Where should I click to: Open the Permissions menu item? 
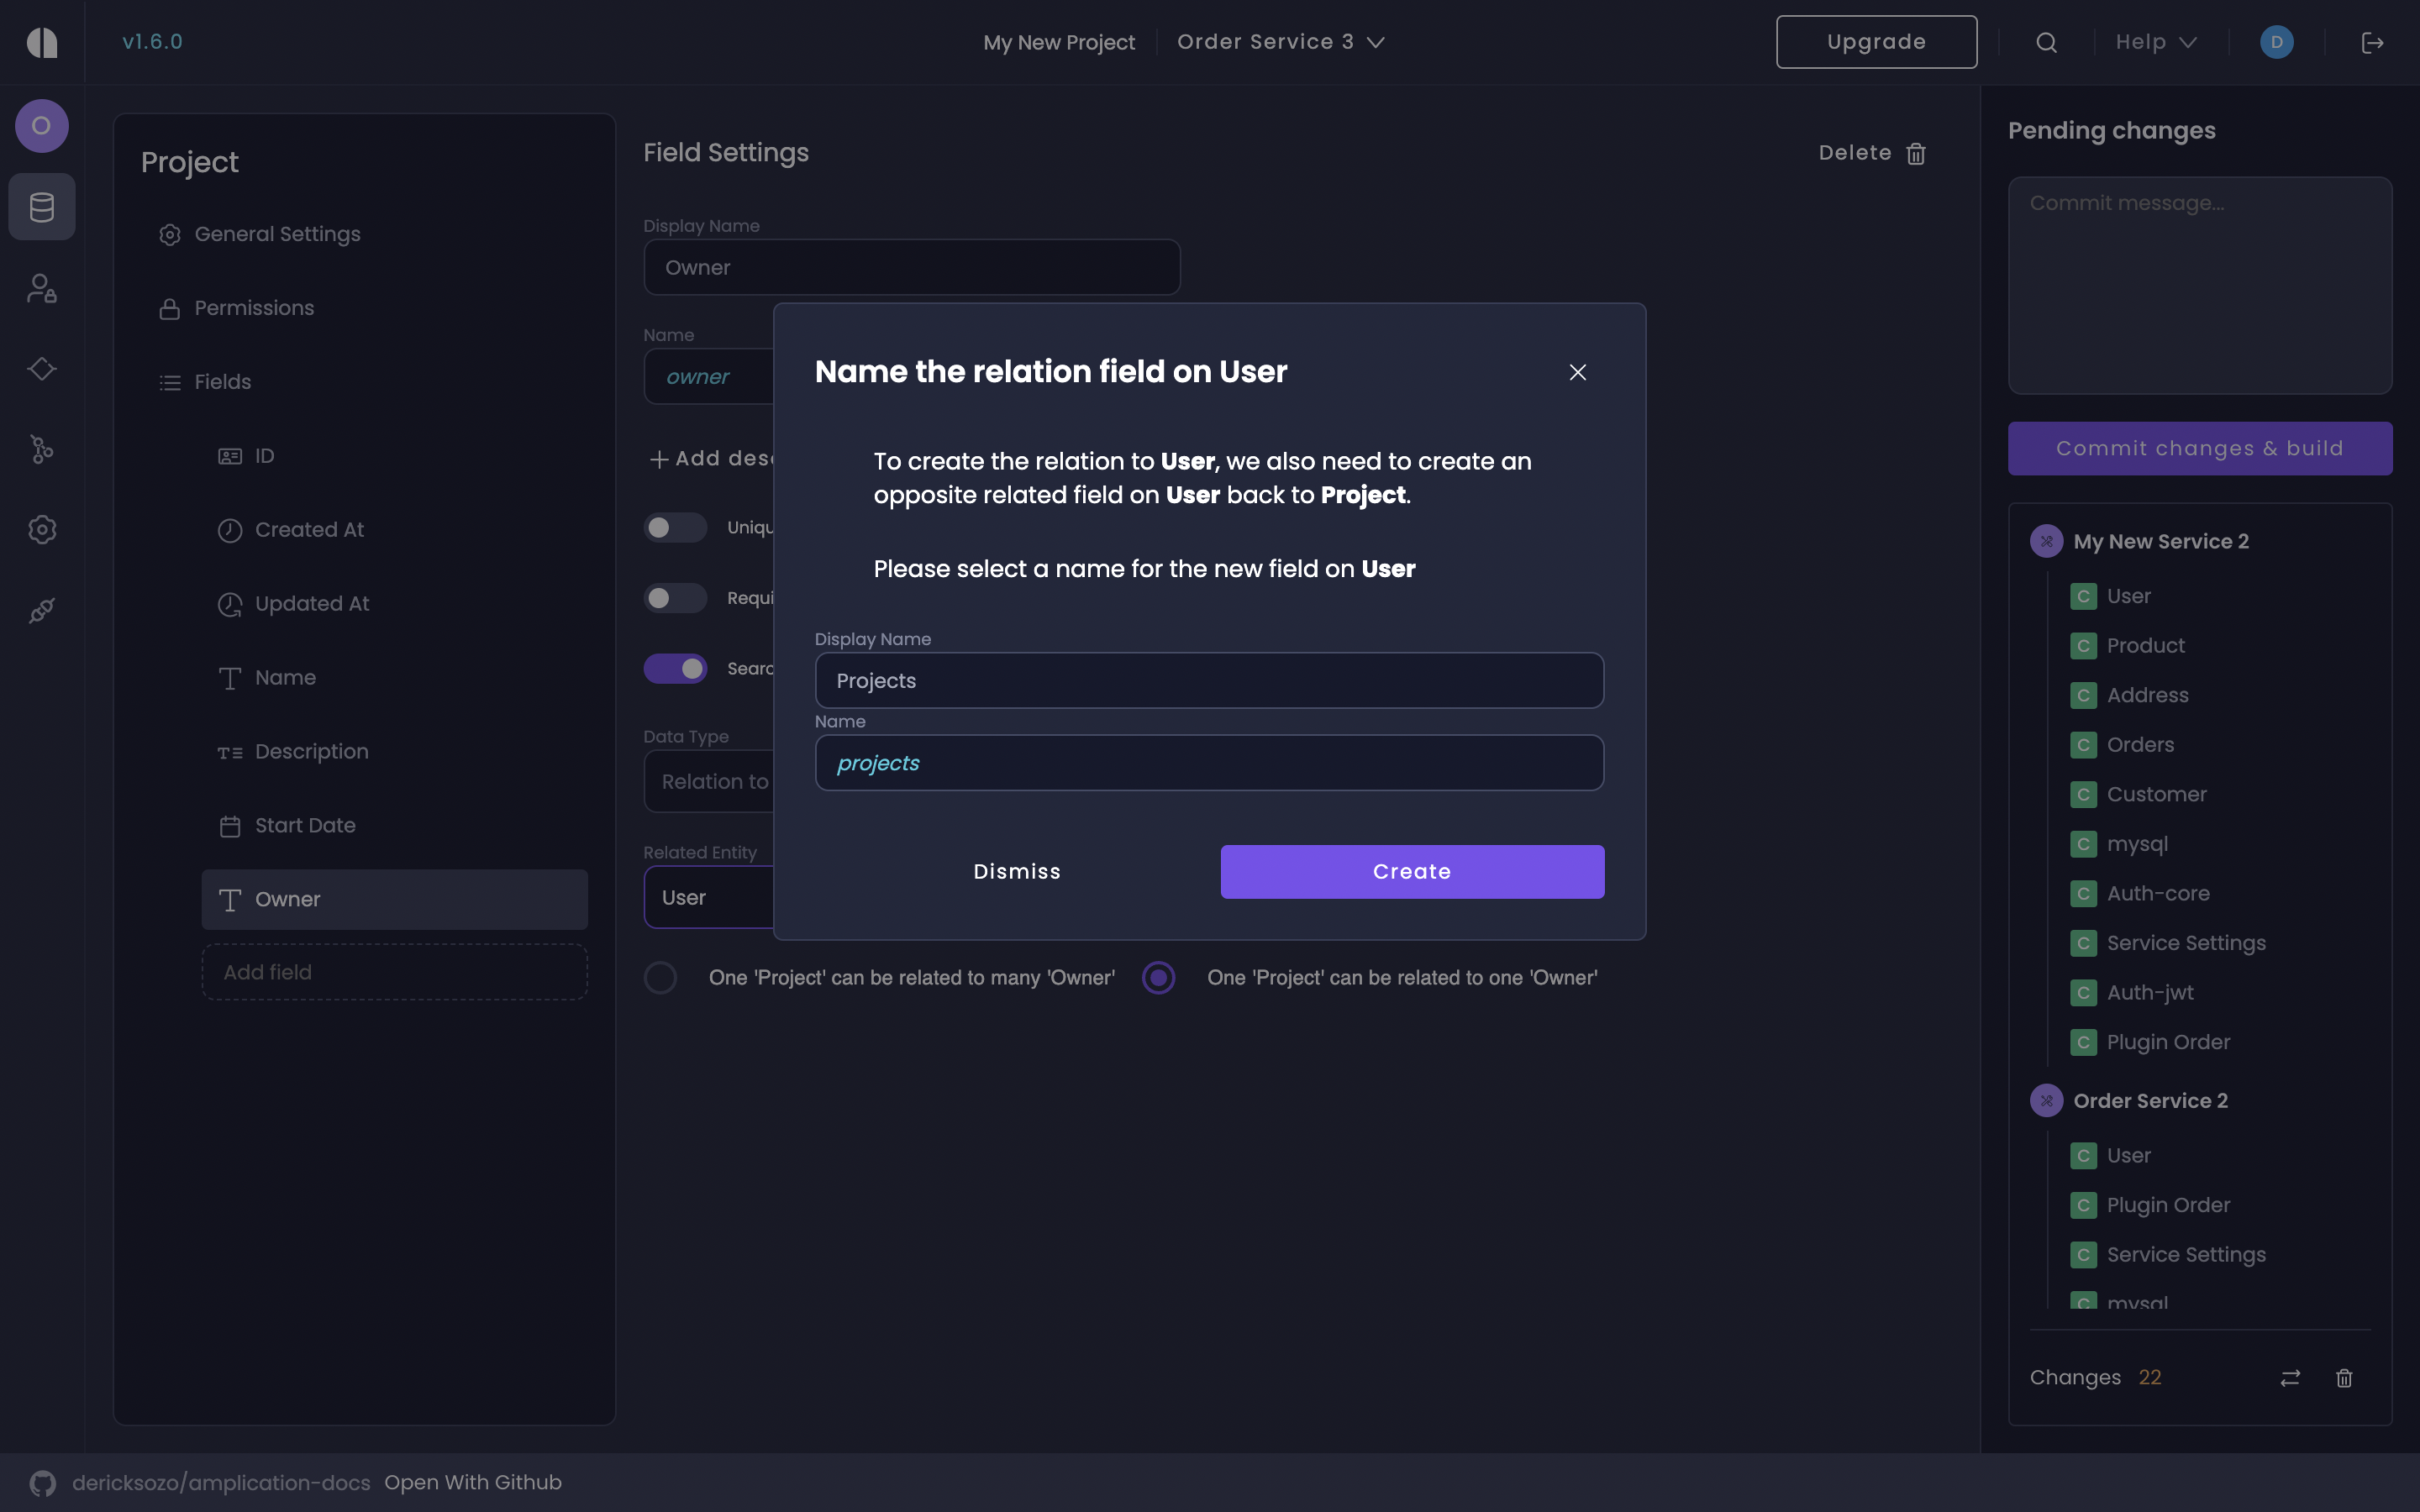[254, 308]
